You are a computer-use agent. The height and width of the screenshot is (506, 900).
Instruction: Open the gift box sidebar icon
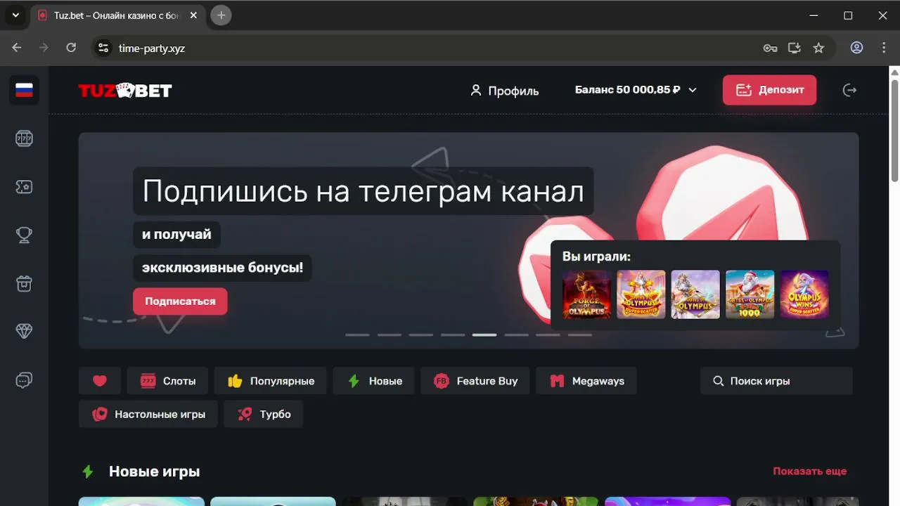click(24, 284)
